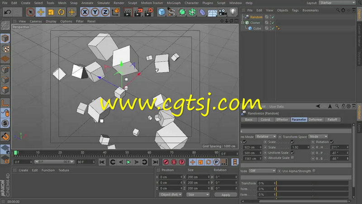Toggle Uniform Scale checkbox

[292, 153]
